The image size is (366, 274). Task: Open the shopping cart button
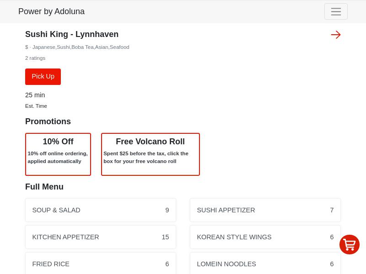(x=350, y=245)
